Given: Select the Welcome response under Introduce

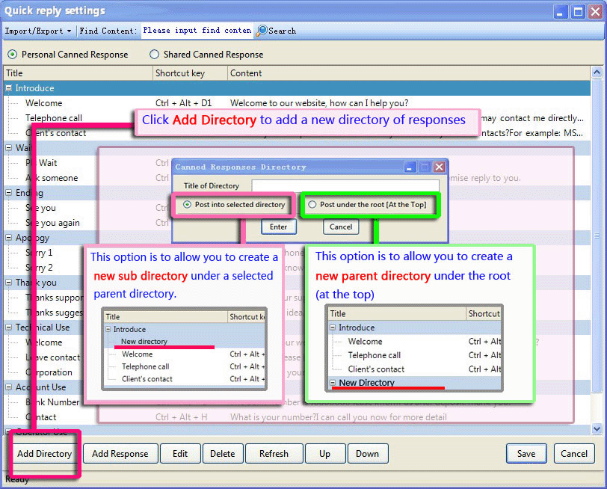Looking at the screenshot, I should (44, 103).
